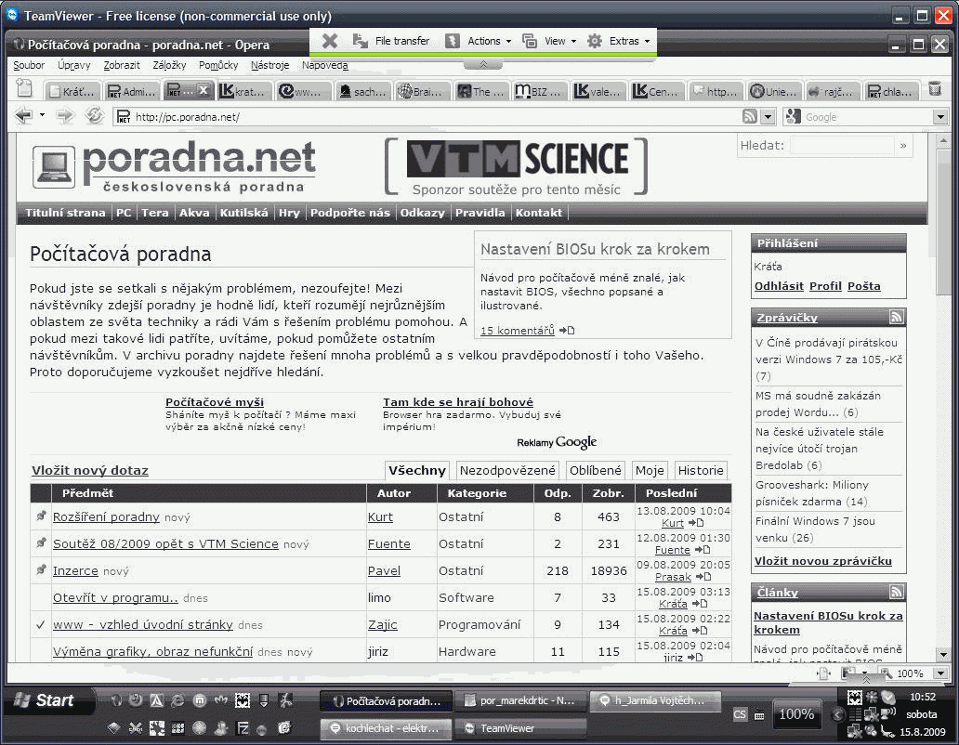Go back with the back arrow
959x745 pixels.
coord(24,115)
